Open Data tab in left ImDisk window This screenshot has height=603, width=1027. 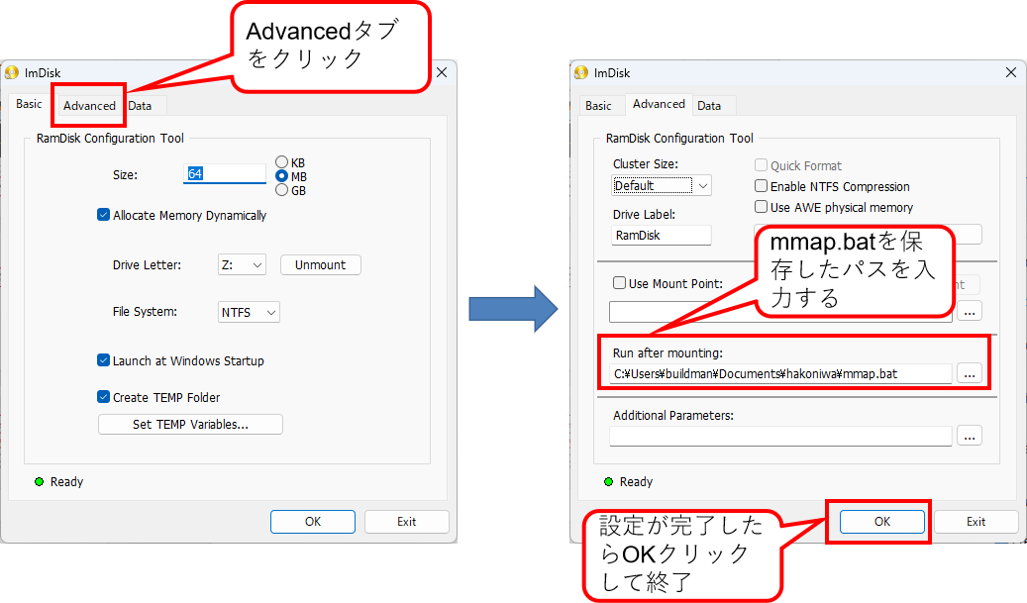point(141,105)
